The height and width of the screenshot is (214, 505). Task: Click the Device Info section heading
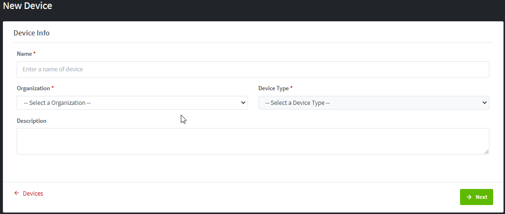pyautogui.click(x=31, y=33)
